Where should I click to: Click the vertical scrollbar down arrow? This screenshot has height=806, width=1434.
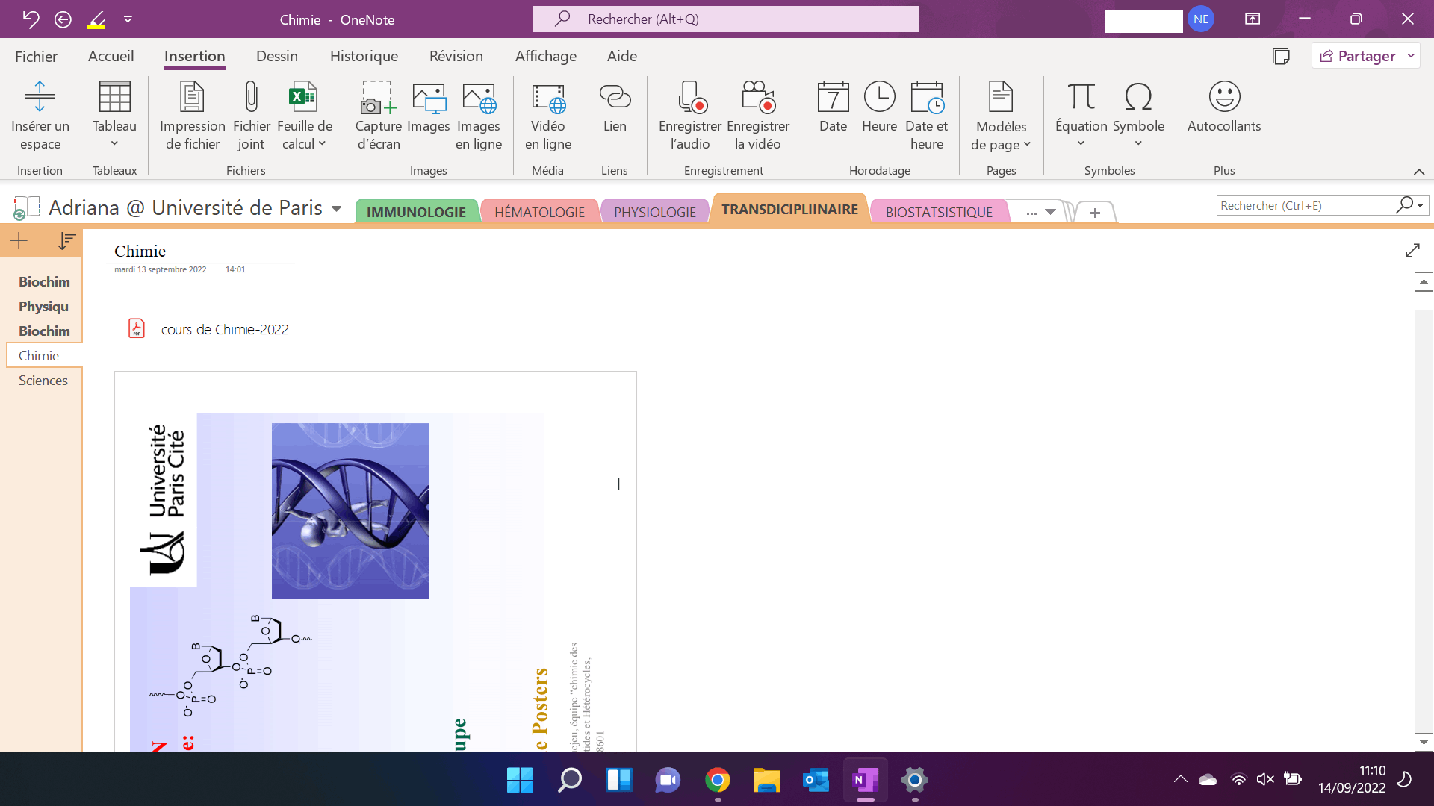click(1423, 742)
